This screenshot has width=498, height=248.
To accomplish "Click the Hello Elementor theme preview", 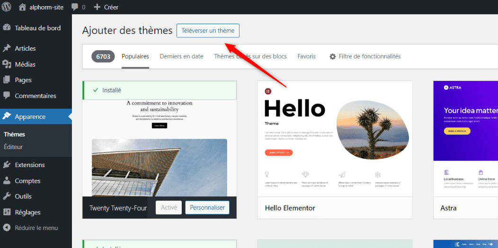I will pos(335,139).
